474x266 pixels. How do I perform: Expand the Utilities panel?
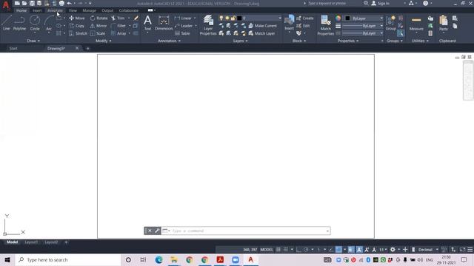click(x=420, y=41)
